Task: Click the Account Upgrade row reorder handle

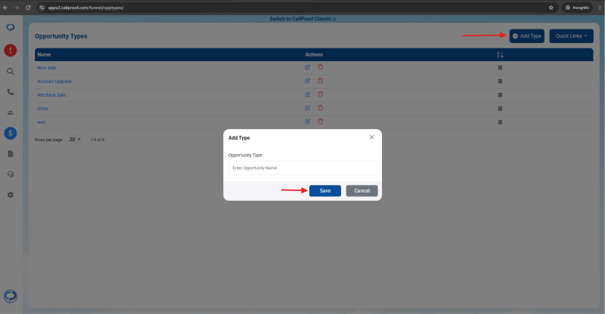Action: coord(500,82)
